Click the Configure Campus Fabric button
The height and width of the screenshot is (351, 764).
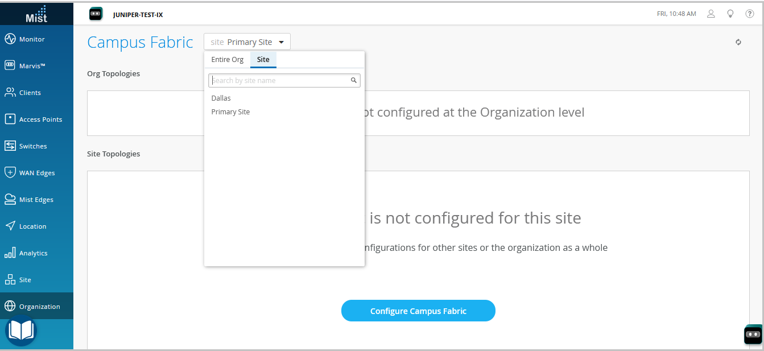click(x=418, y=311)
